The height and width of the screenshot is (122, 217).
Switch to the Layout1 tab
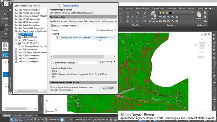click(17, 115)
